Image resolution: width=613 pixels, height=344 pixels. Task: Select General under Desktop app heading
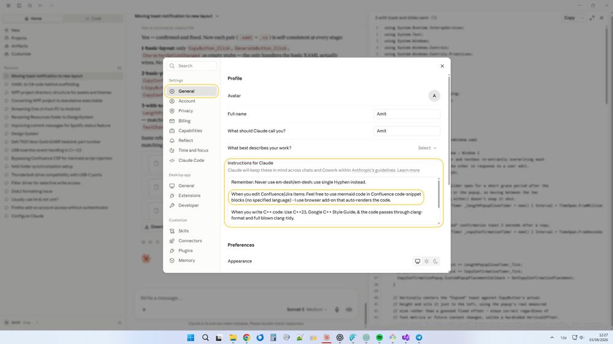192,186
